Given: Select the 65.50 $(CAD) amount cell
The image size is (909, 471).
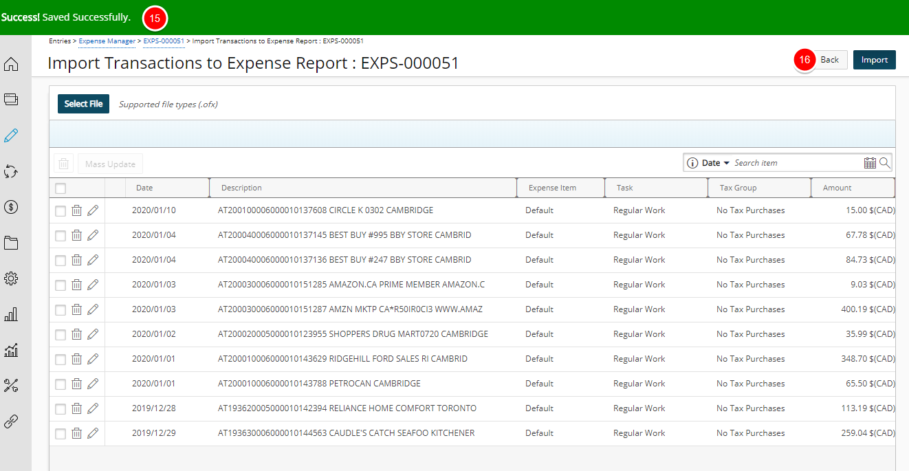Looking at the screenshot, I should pos(870,384).
